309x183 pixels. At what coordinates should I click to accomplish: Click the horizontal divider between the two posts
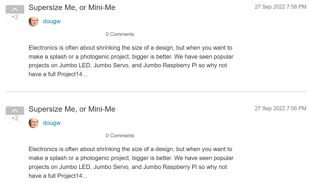(156, 92)
